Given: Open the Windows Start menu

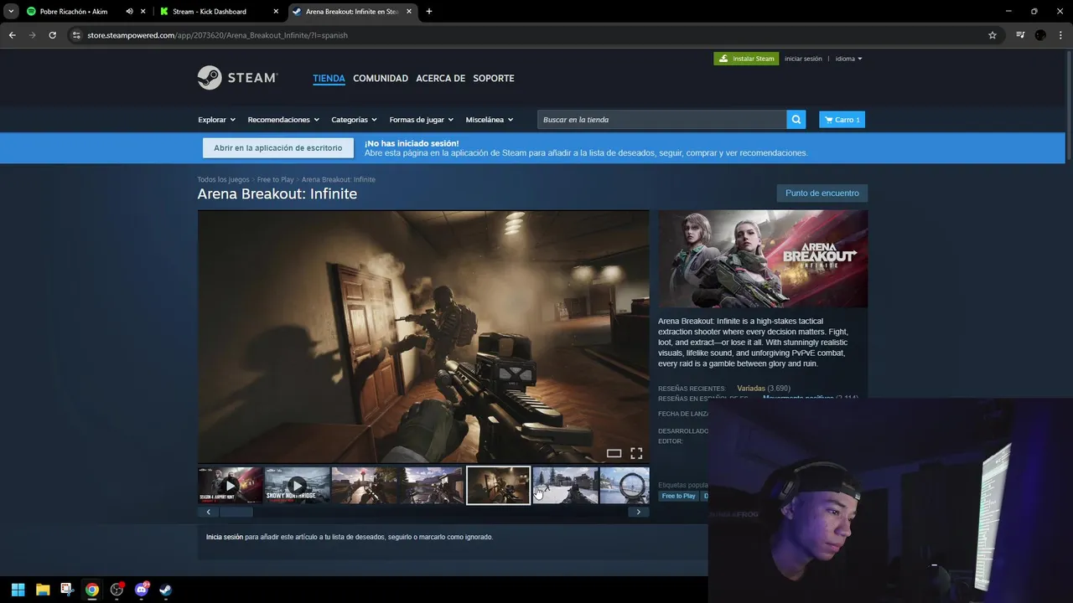Looking at the screenshot, I should (x=18, y=590).
